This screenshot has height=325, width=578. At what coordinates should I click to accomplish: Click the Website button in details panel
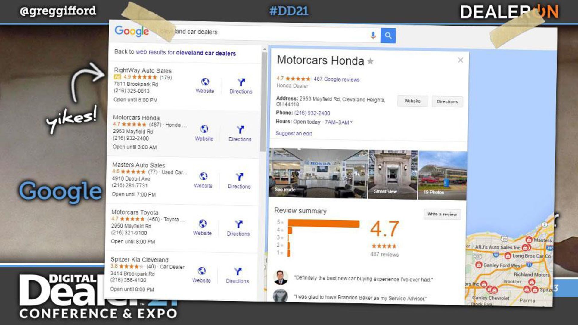tap(412, 101)
